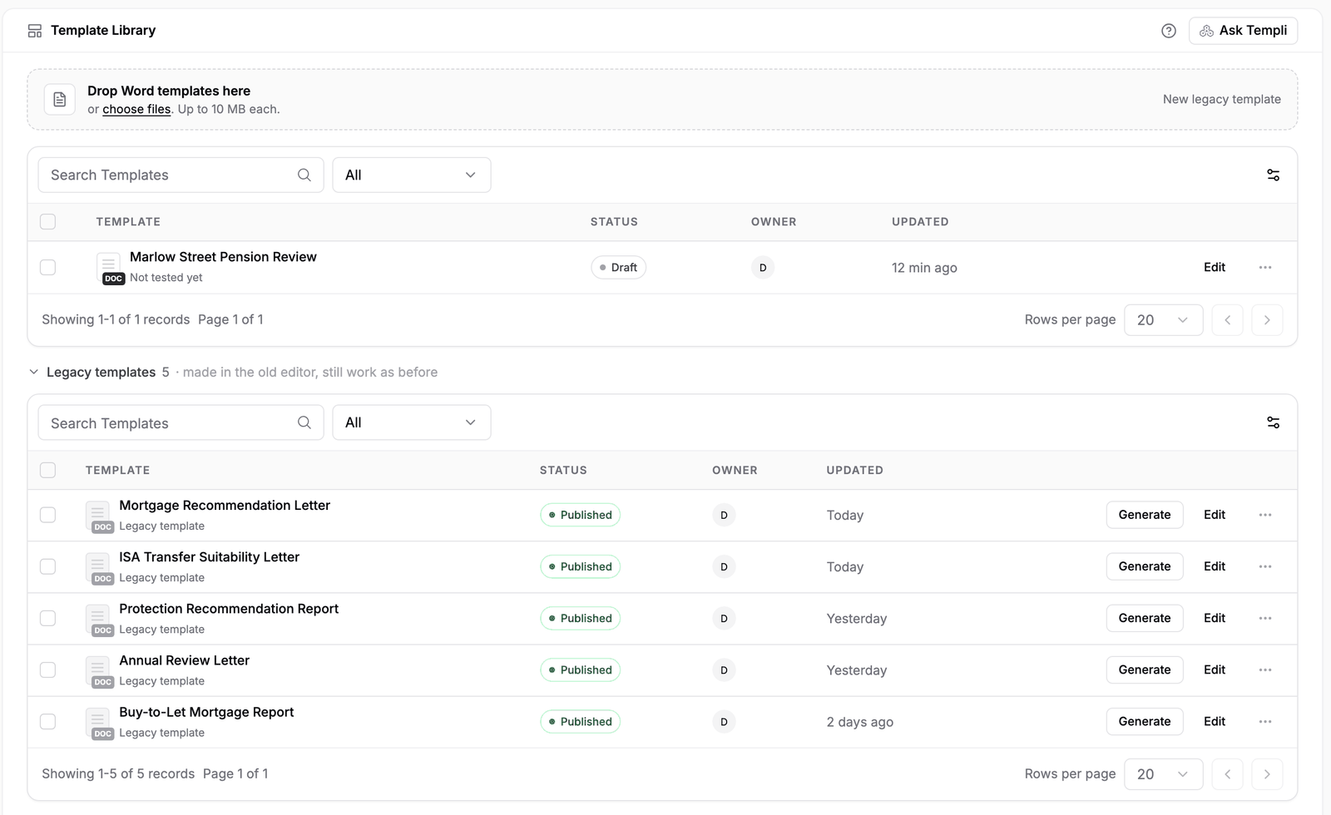1331x815 pixels.
Task: Go to next page in top table
Action: tap(1267, 320)
